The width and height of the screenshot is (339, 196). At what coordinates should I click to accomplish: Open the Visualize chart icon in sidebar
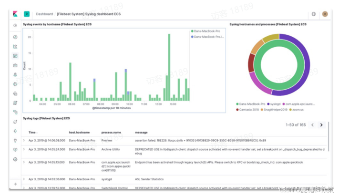(x=15, y=47)
